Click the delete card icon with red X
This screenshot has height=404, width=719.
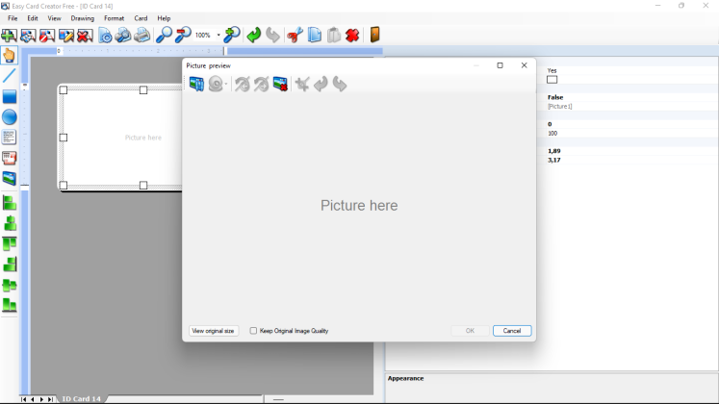pos(85,36)
